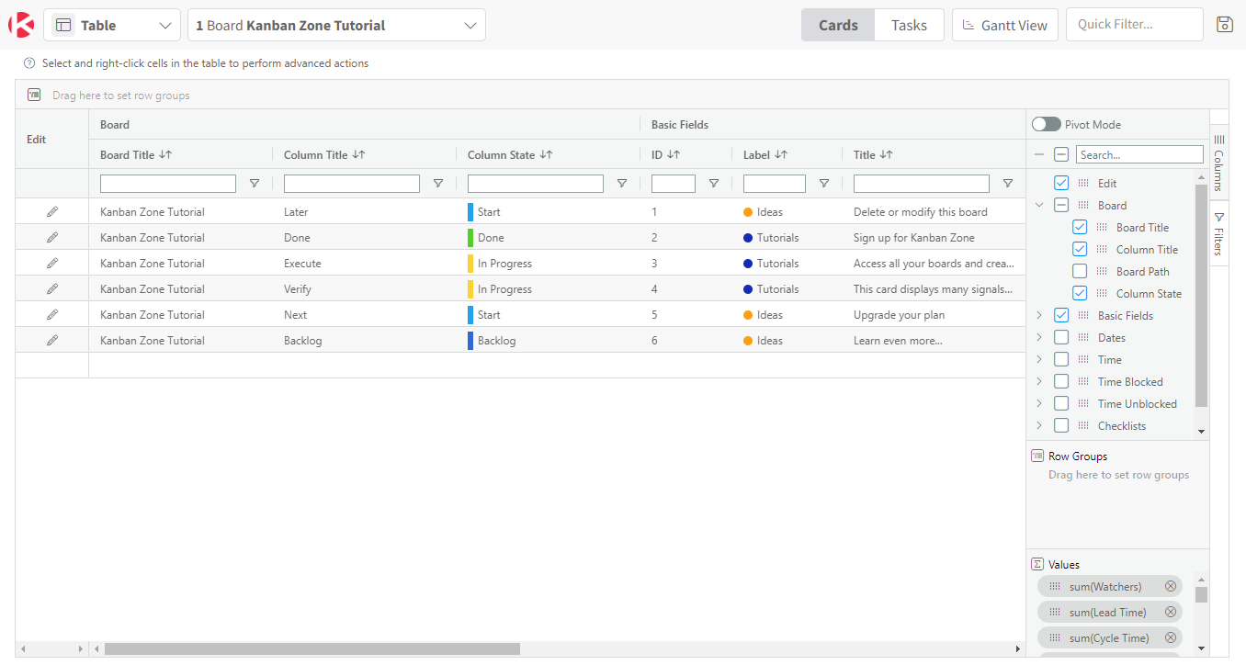Toggle Pivot Mode switch
Viewport: 1246px width, 665px height.
pyautogui.click(x=1046, y=124)
